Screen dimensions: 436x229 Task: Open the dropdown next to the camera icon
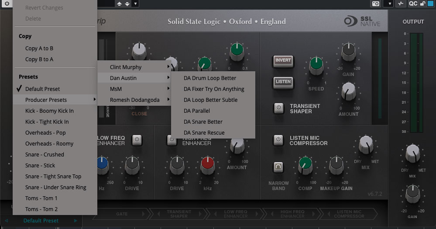[390, 3]
